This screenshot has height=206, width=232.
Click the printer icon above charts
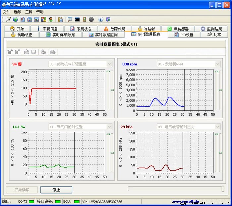point(43,52)
